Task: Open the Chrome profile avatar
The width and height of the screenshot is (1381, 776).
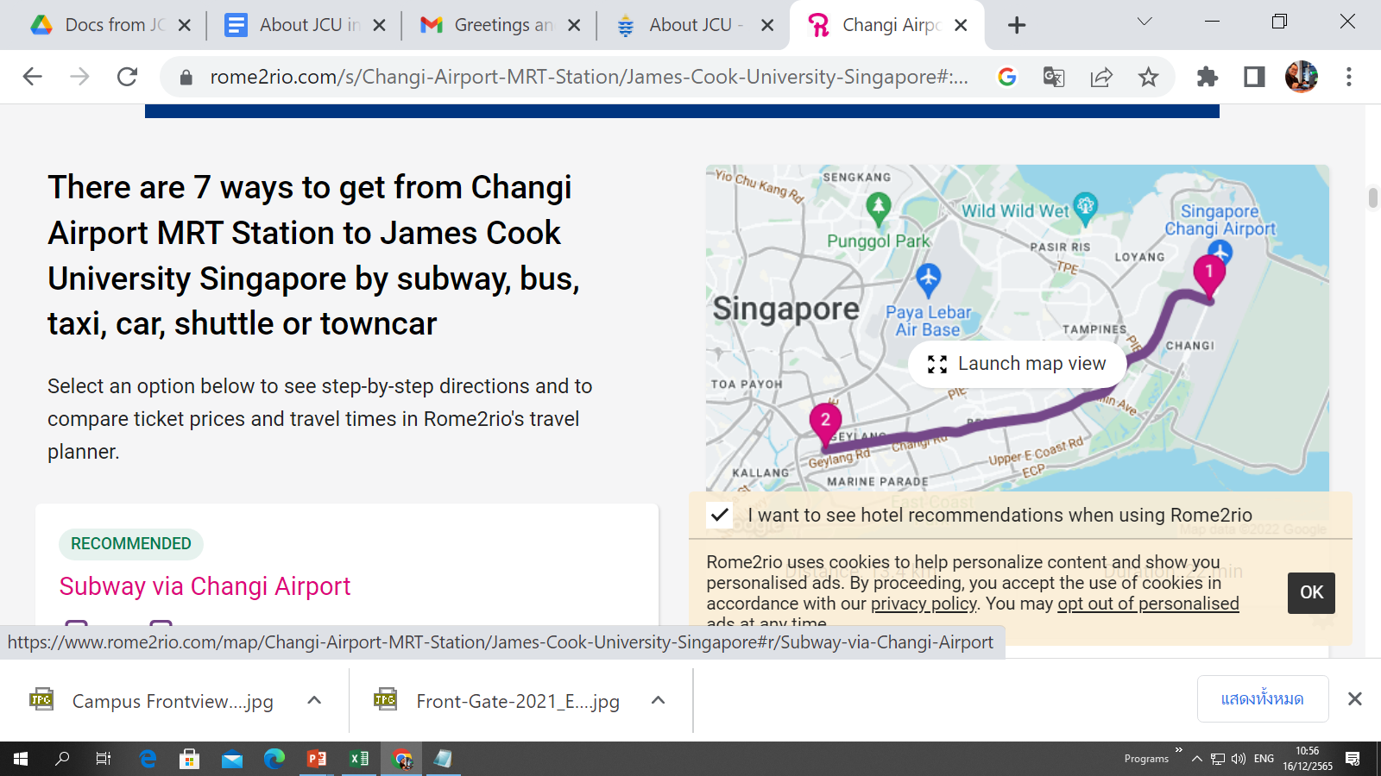Action: coord(1301,77)
